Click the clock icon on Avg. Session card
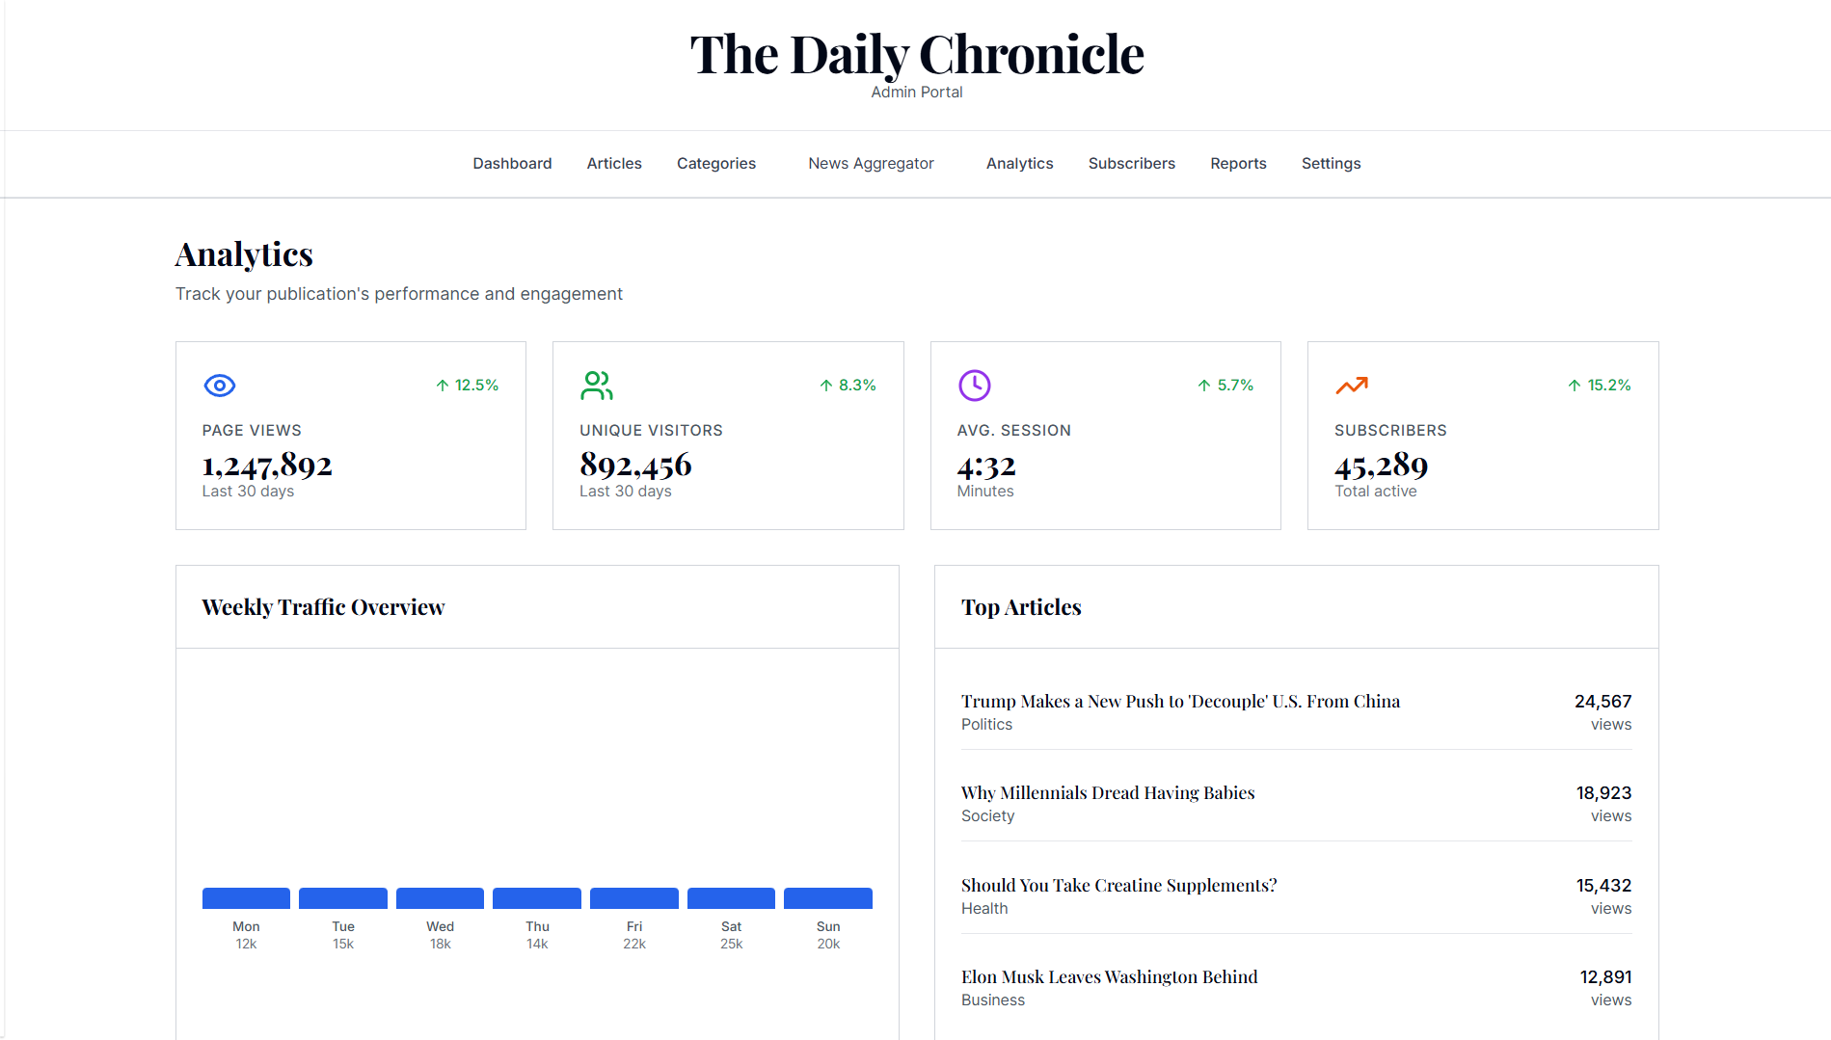Screen dimensions: 1831x1040 974,386
